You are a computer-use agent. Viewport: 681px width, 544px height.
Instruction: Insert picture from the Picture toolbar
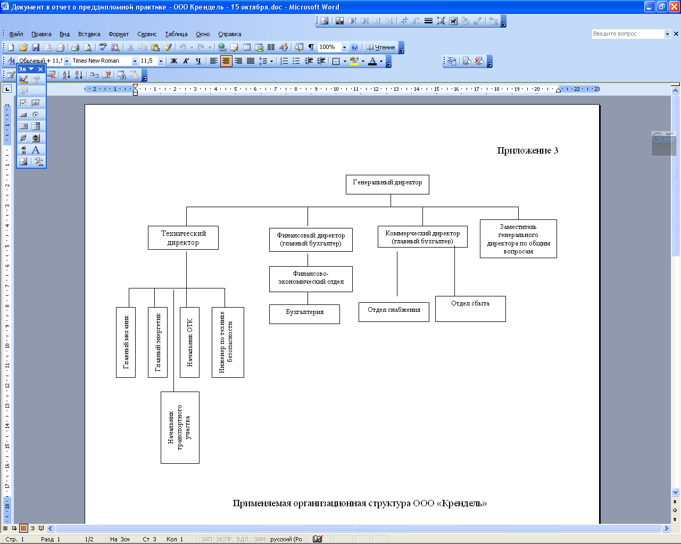pyautogui.click(x=324, y=21)
